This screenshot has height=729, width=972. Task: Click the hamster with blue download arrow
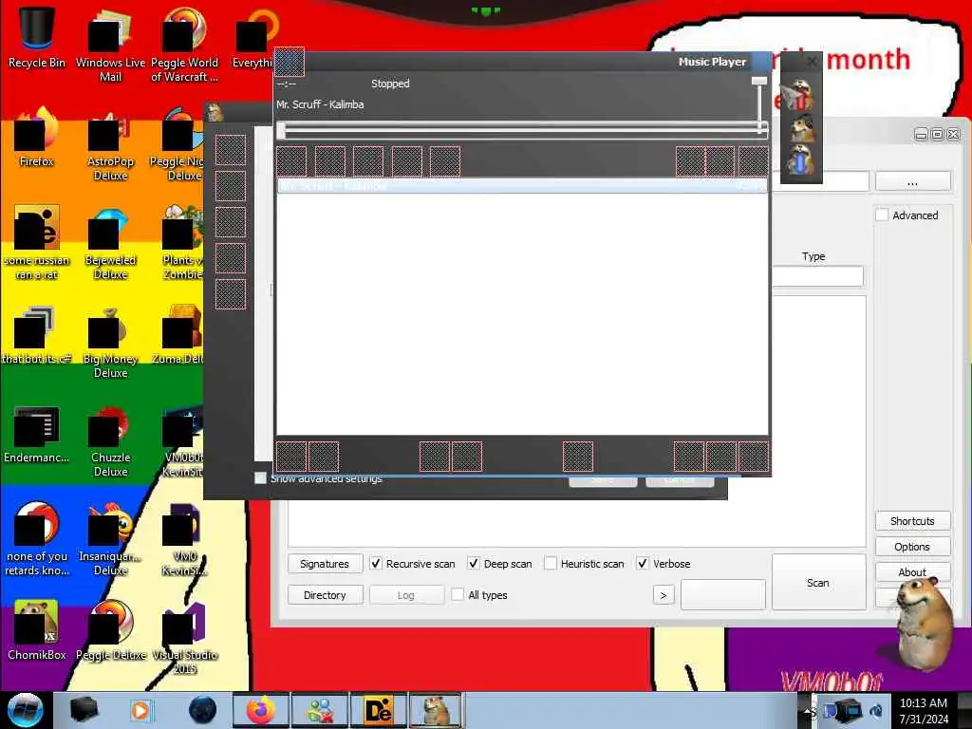click(x=801, y=159)
